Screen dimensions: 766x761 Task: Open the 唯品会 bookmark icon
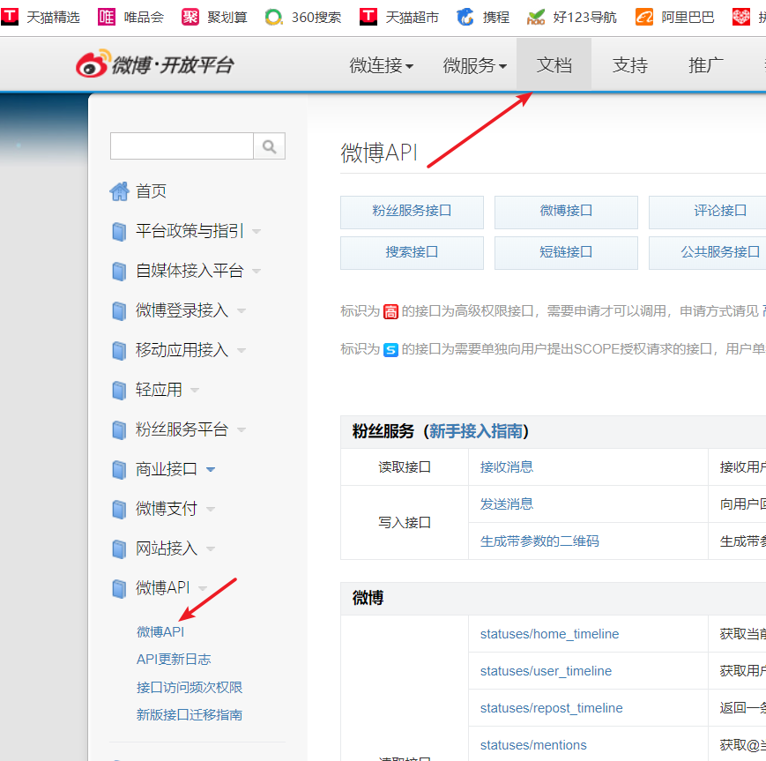coord(107,17)
